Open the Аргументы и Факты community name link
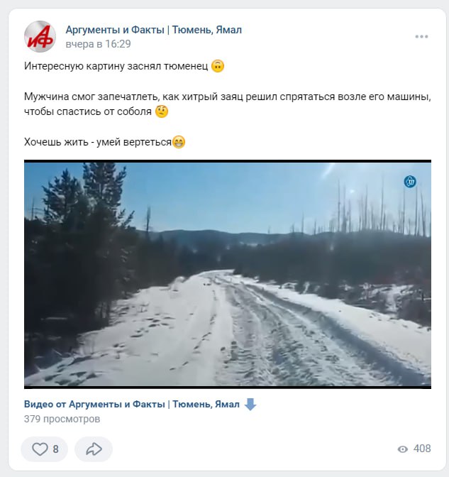 tap(153, 30)
